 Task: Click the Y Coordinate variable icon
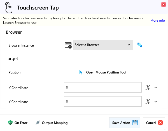[148, 102]
